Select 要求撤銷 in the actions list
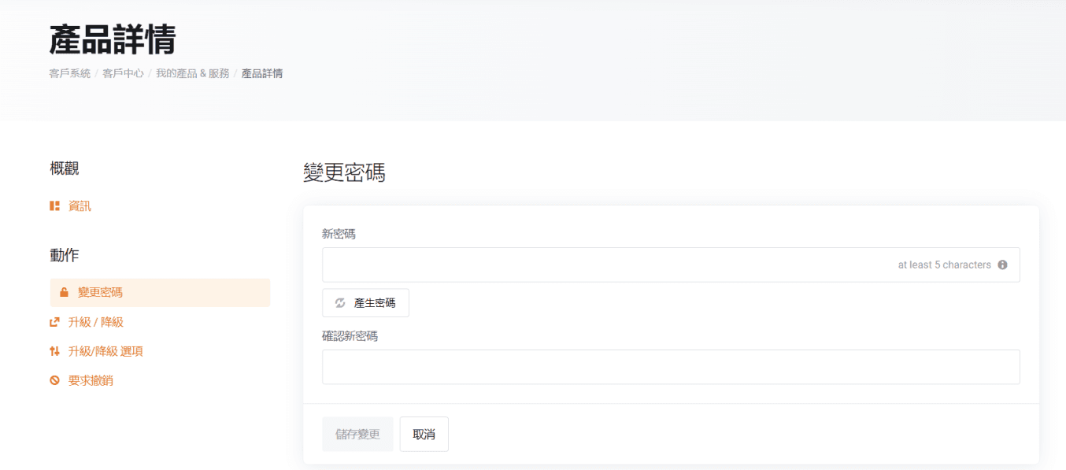The image size is (1066, 470). tap(91, 380)
